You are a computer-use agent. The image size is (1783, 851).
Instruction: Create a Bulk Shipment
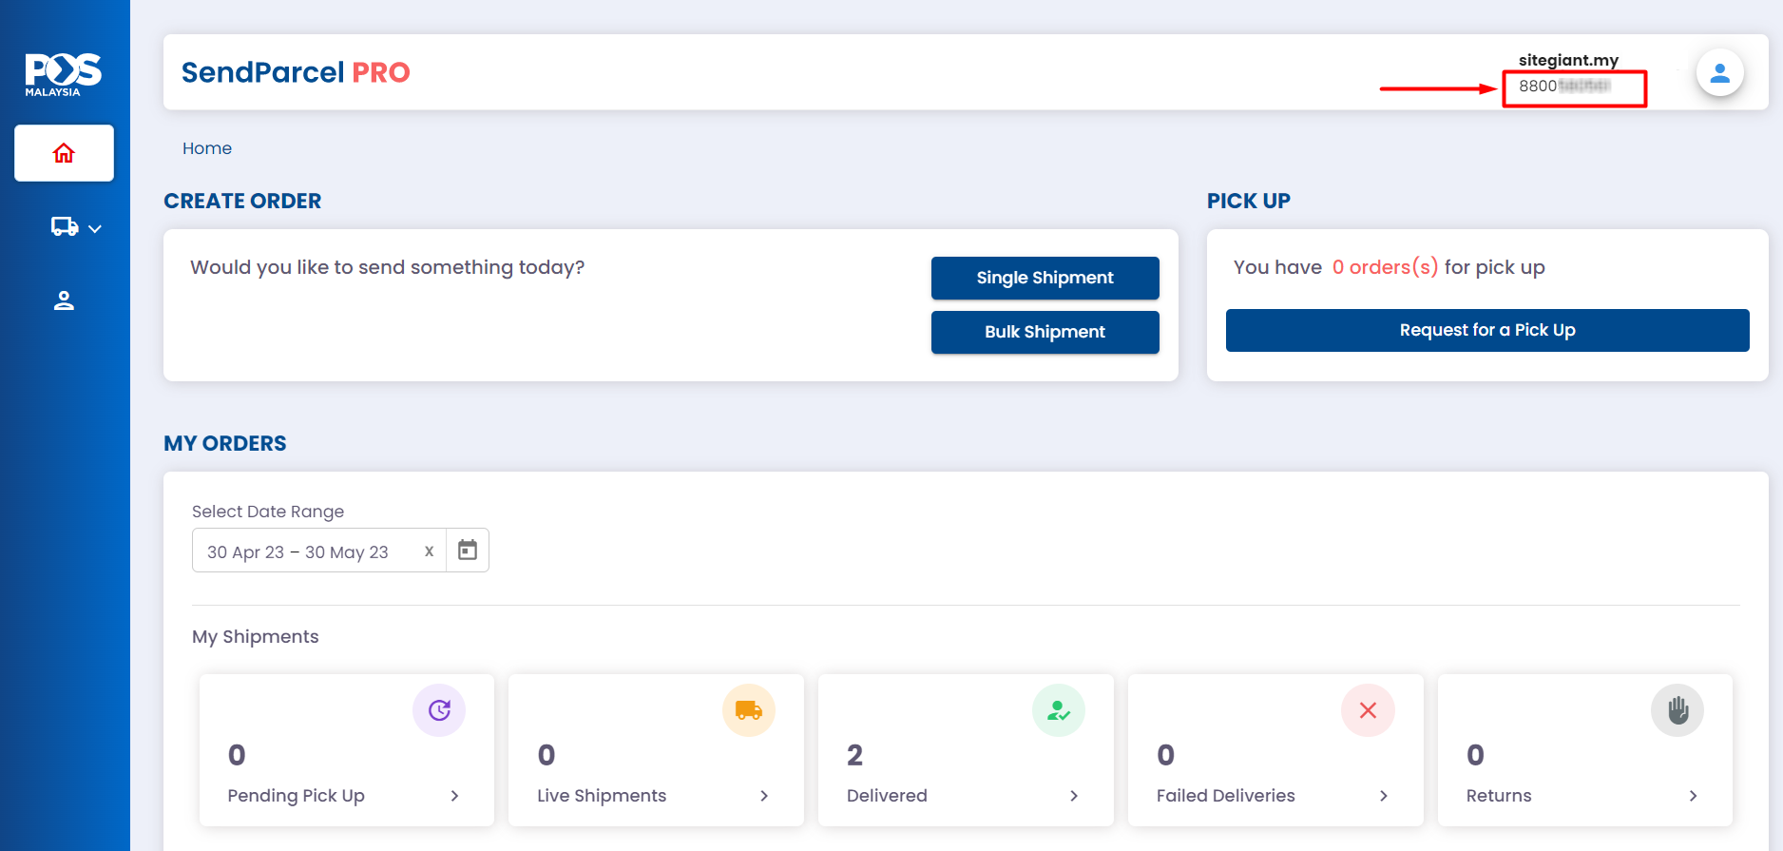1045,332
